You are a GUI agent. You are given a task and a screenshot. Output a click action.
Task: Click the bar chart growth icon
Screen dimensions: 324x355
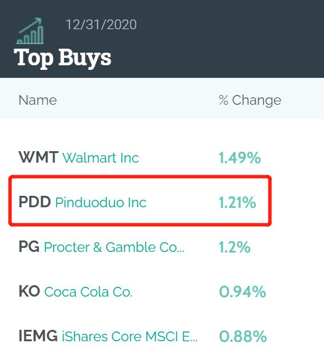[x=30, y=31]
